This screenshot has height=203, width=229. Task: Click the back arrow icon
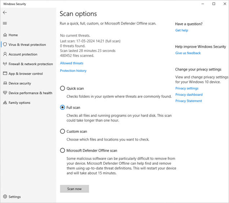click(x=5, y=12)
